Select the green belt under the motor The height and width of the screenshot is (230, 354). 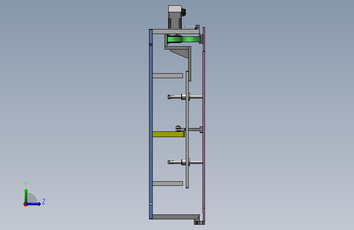[184, 40]
